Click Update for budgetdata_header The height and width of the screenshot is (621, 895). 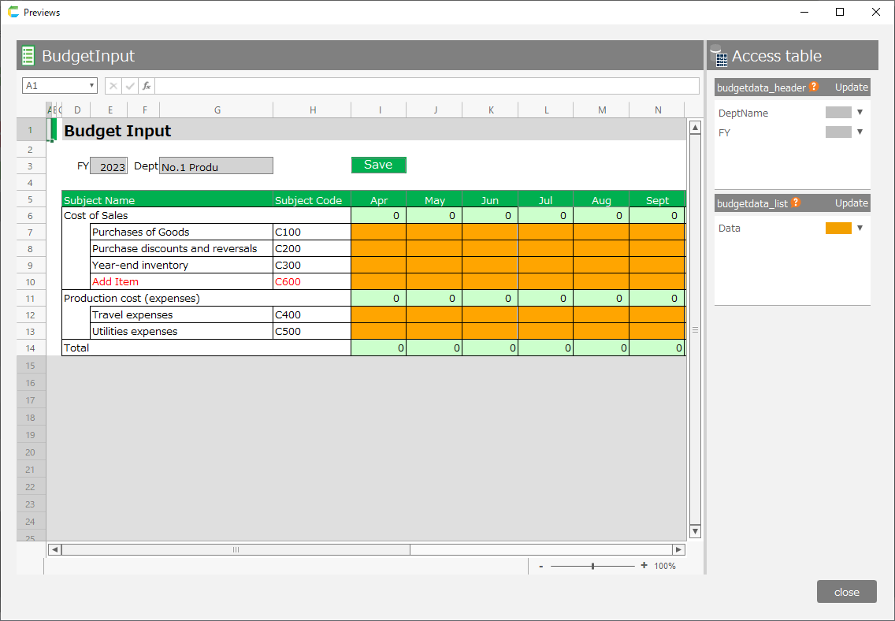point(851,87)
